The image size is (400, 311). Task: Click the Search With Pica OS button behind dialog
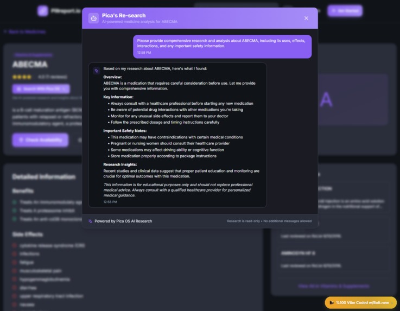(x=41, y=89)
